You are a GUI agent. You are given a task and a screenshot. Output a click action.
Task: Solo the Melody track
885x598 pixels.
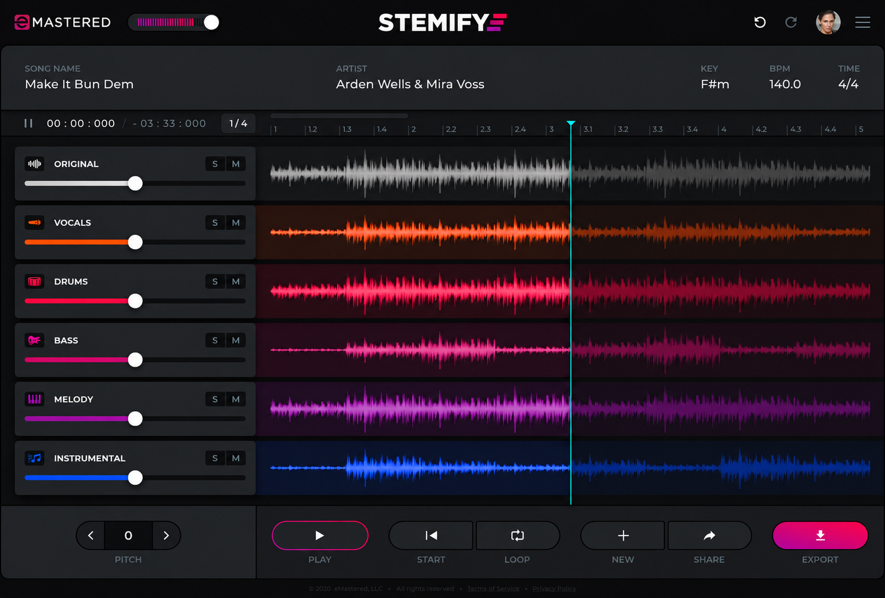215,400
